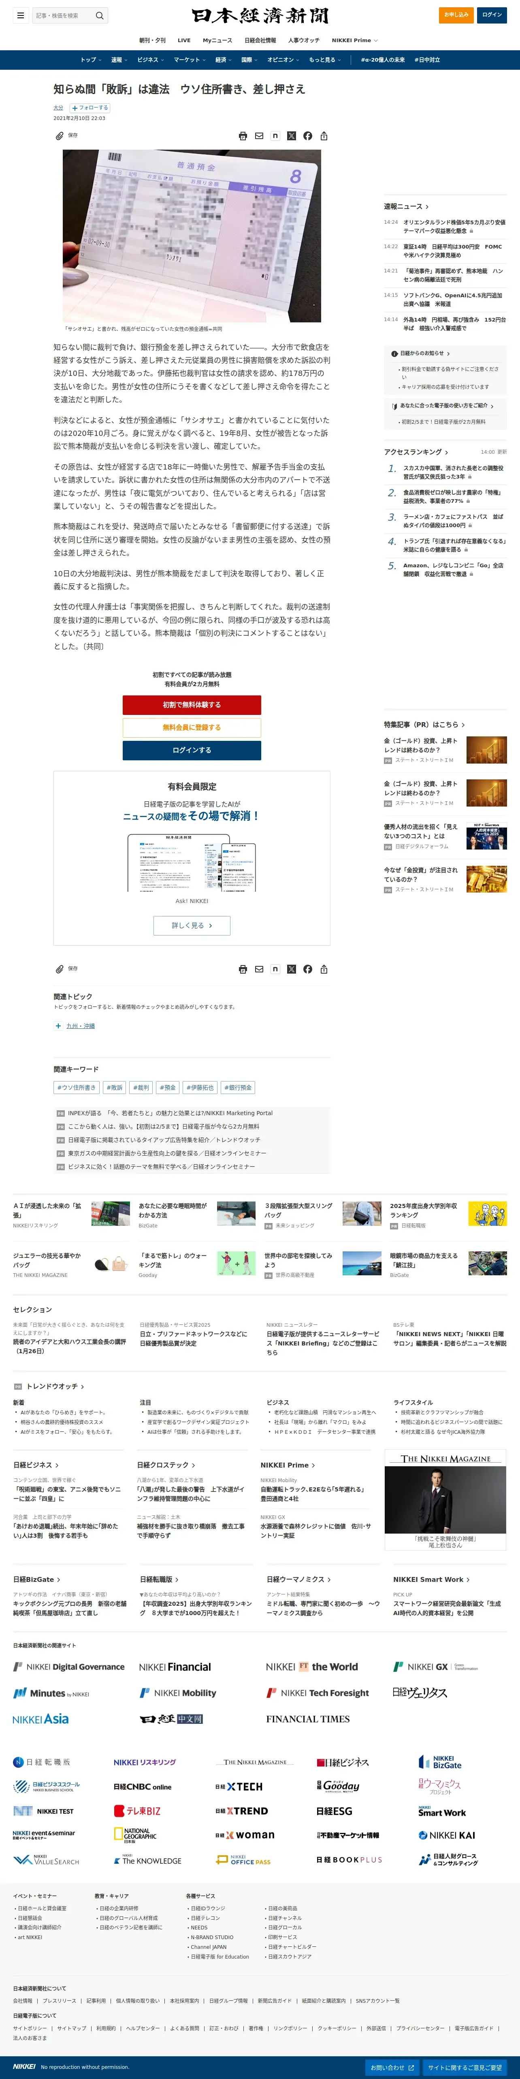Viewport: 520px width, 2079px height.
Task: Click the share-upload icon above article photo
Action: coord(324,136)
